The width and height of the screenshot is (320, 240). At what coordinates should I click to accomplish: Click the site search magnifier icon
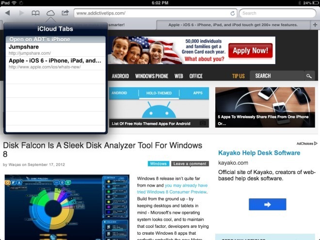[309, 76]
